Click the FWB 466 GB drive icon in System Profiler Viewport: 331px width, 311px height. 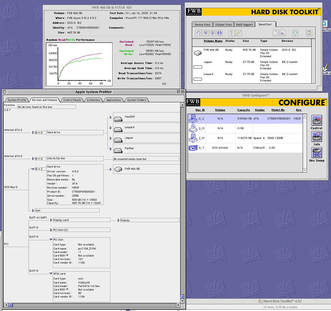tap(118, 169)
